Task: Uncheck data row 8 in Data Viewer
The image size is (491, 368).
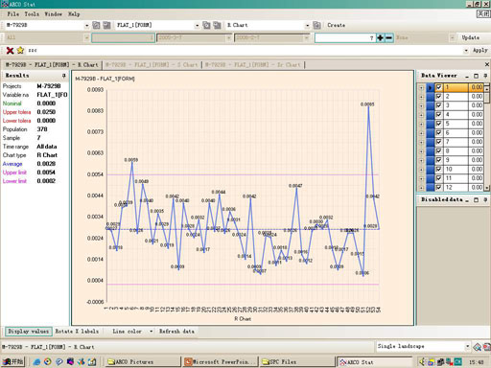Action: pos(439,150)
